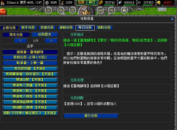Switch to 英雄任務 tab

tap(47, 28)
